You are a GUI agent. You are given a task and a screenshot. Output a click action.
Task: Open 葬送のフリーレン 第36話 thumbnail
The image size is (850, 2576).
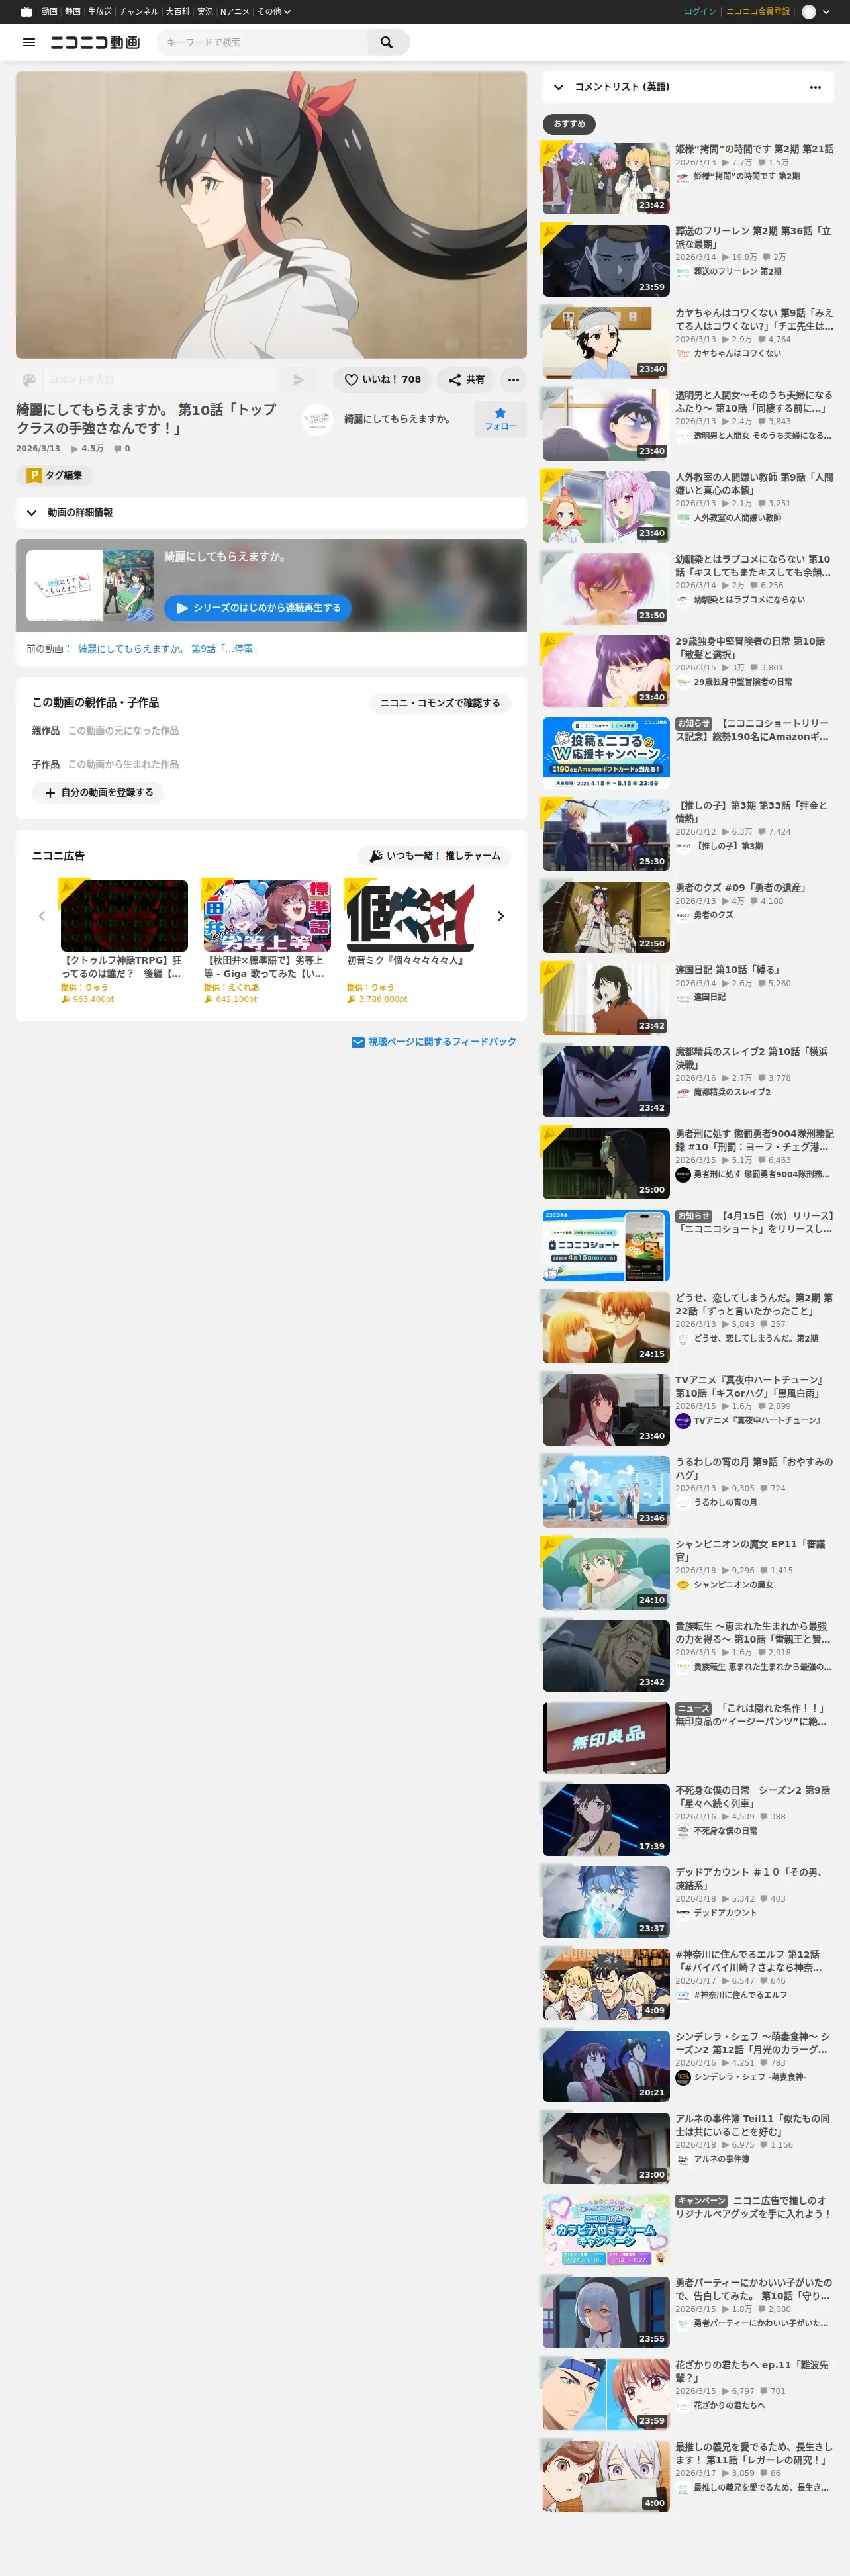pyautogui.click(x=606, y=260)
